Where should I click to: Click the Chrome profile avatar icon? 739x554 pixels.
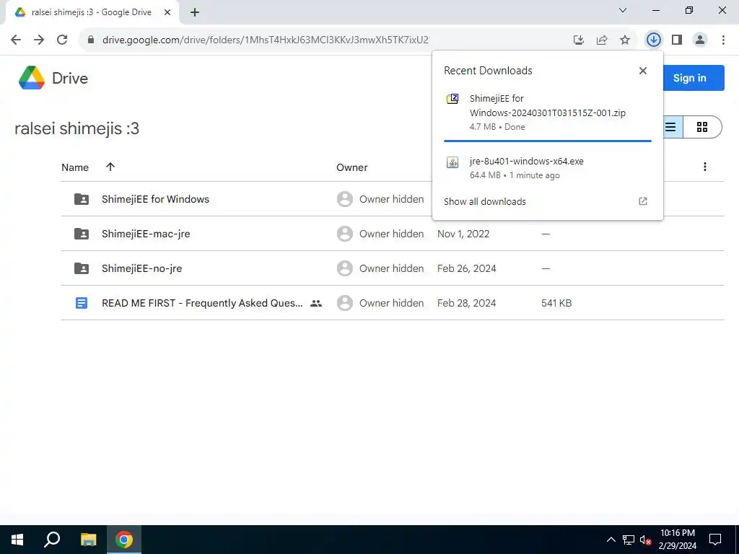tap(700, 40)
